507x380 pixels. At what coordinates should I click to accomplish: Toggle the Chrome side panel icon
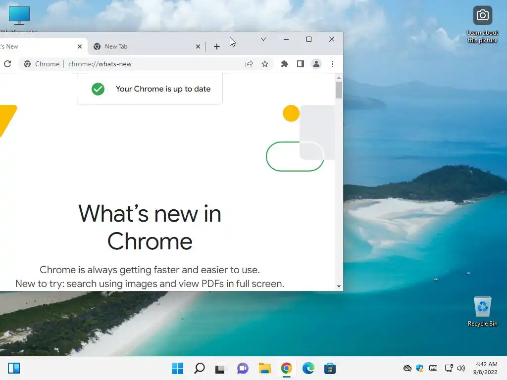click(x=301, y=64)
